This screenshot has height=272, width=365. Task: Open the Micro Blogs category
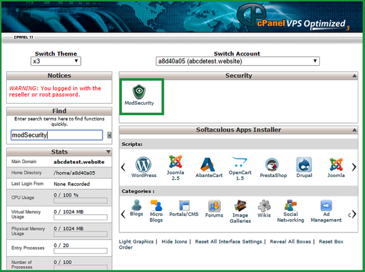(156, 211)
